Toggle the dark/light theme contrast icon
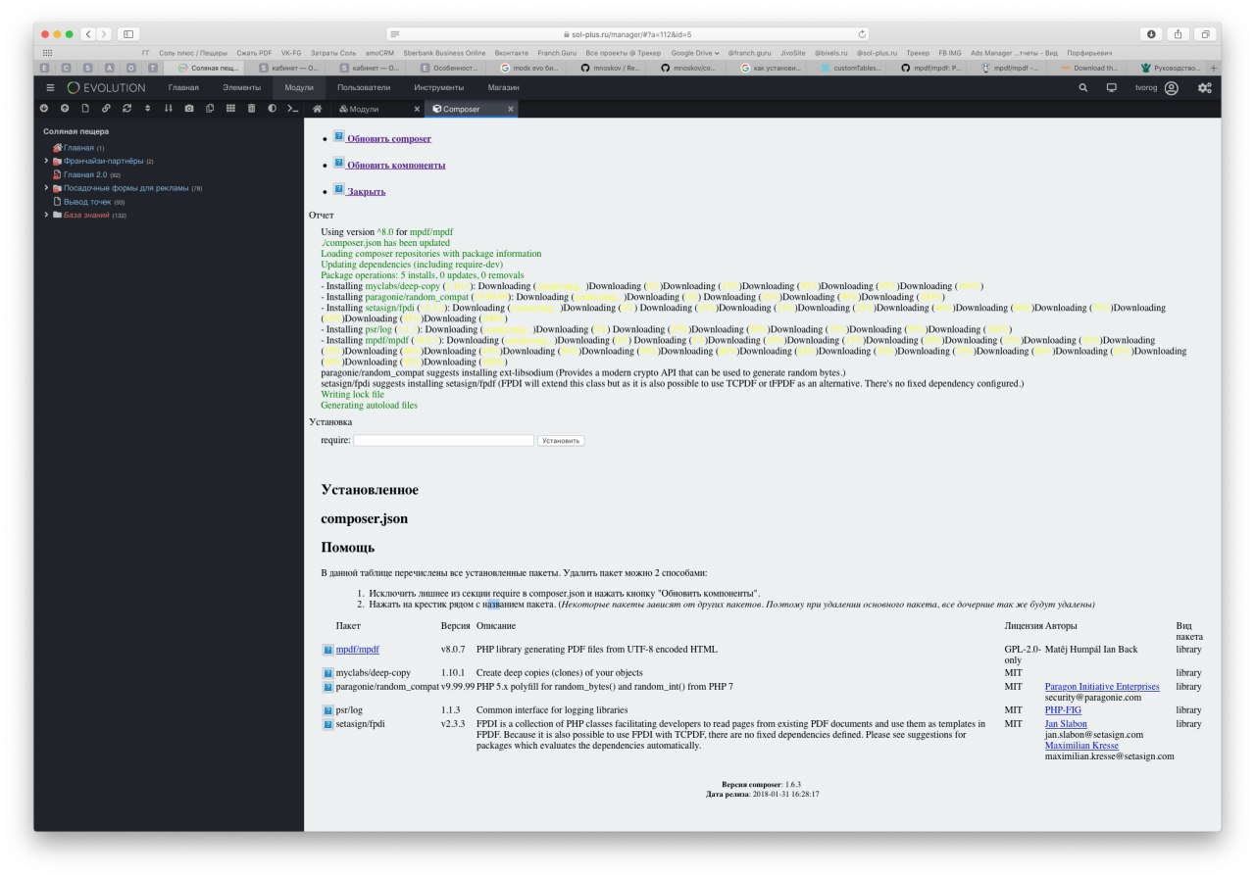 [272, 109]
